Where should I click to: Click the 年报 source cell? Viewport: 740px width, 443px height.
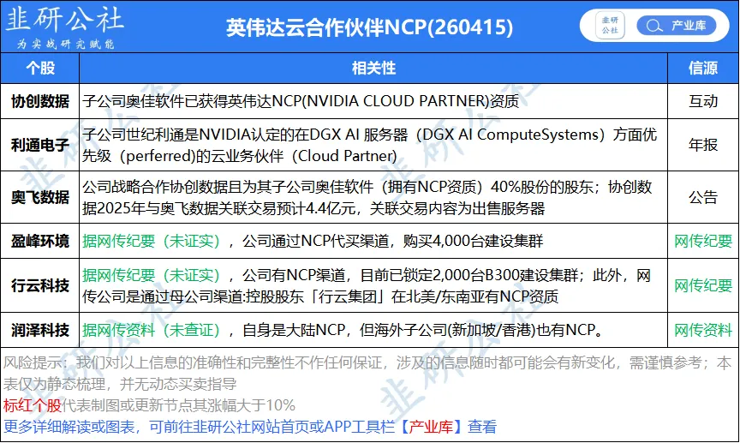702,145
